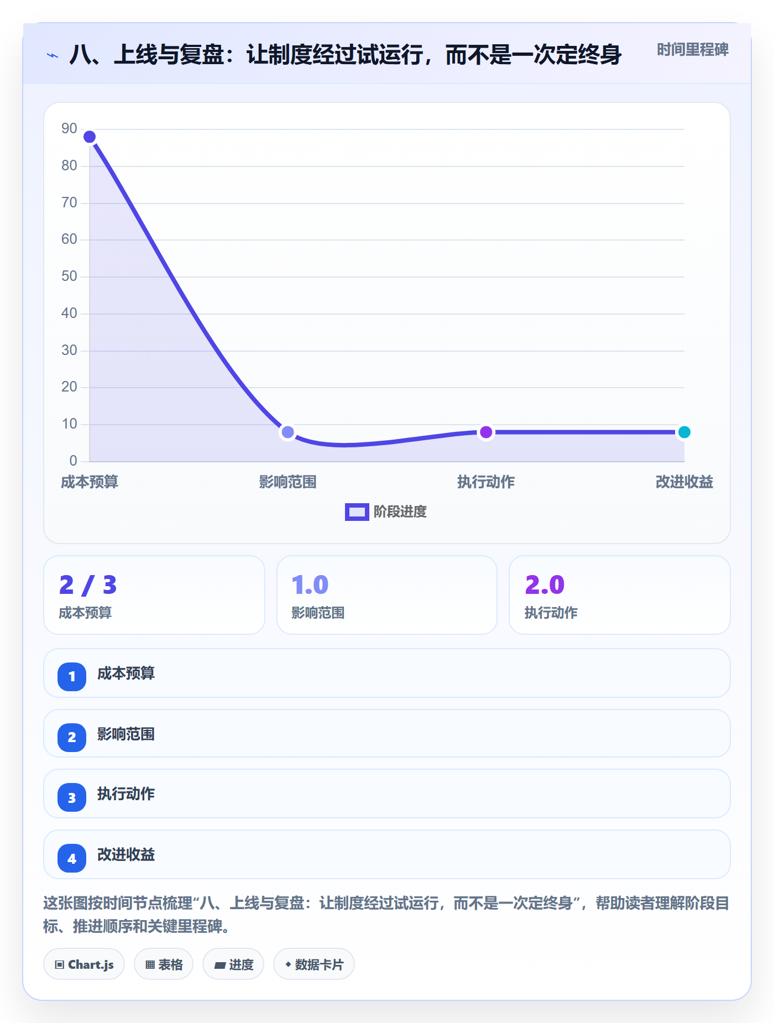Click the 阶段进度 legend label
This screenshot has width=774, height=1023.
[400, 512]
